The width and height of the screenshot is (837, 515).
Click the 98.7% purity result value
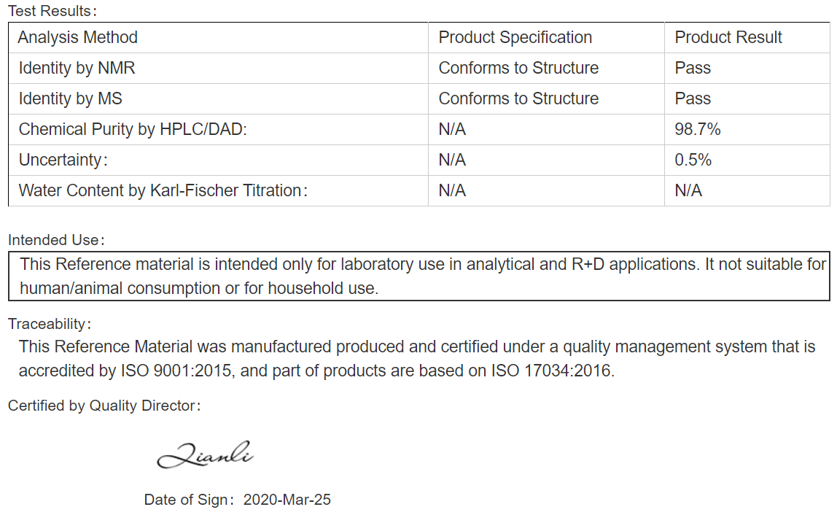pyautogui.click(x=698, y=129)
